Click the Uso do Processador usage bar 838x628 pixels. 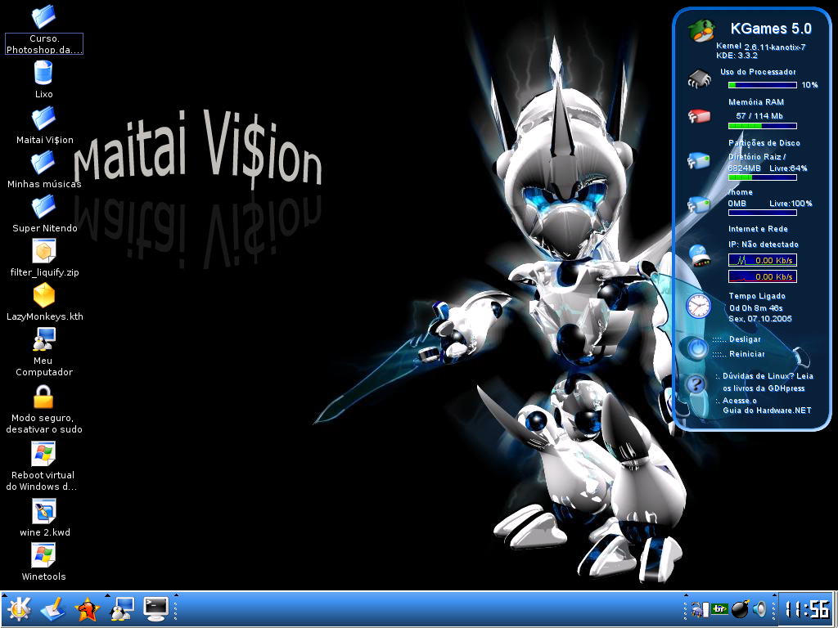pos(762,85)
